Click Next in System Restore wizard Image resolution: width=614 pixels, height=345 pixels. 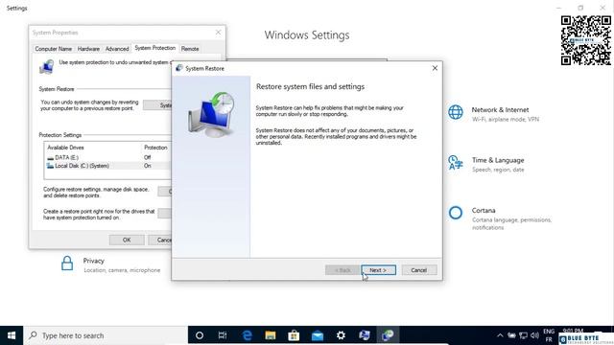378,270
